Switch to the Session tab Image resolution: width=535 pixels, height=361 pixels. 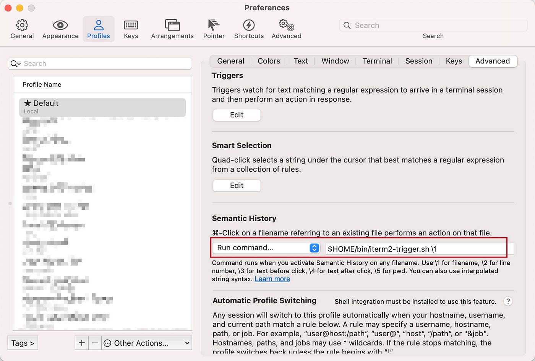(x=419, y=61)
